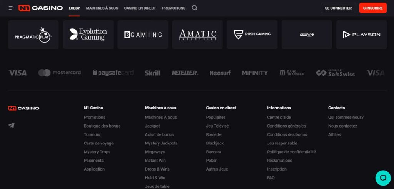This screenshot has height=189, width=394.
Task: Open Carte de voyage link
Action: click(x=99, y=143)
